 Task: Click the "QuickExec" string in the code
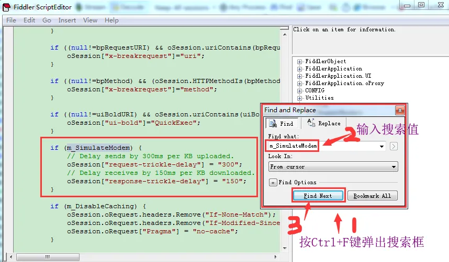tap(174, 123)
